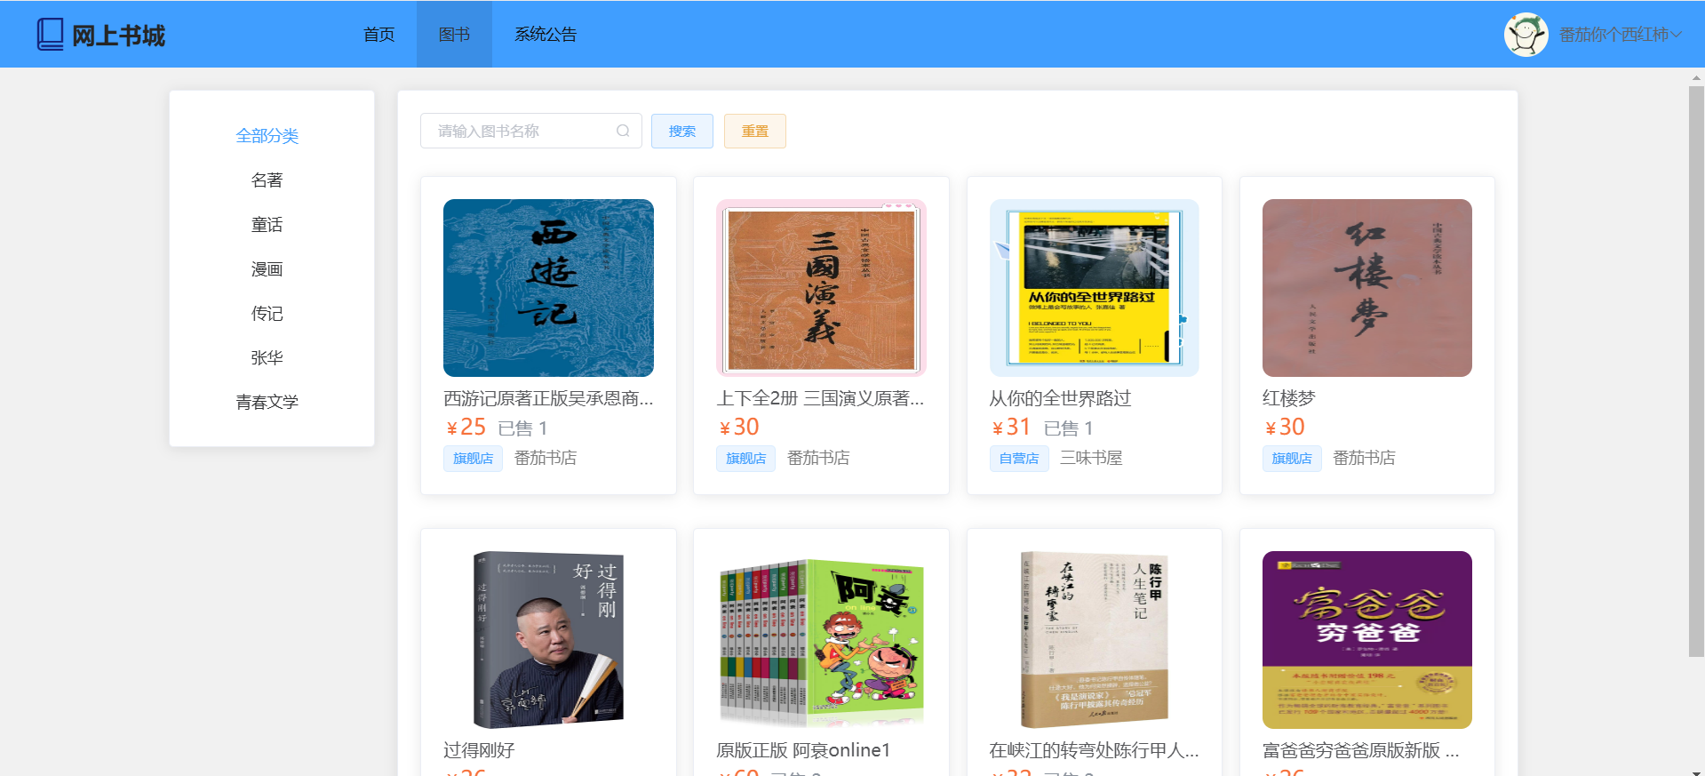This screenshot has width=1705, height=776.
Task: Open the 红楼梦 book cover
Action: click(x=1367, y=288)
